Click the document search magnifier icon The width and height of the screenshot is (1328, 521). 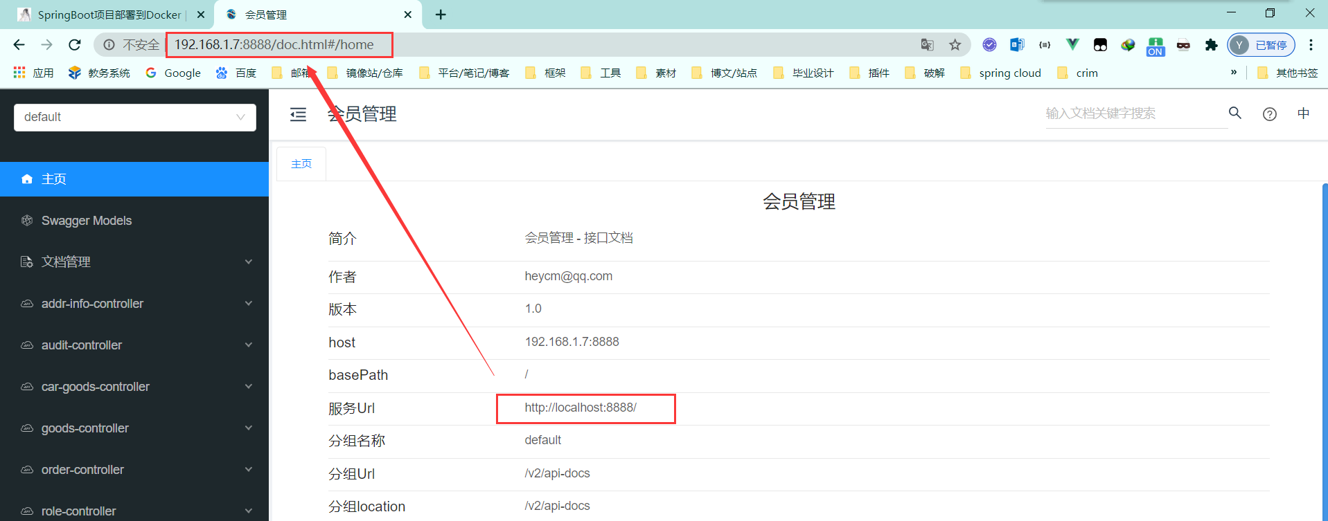(x=1234, y=113)
